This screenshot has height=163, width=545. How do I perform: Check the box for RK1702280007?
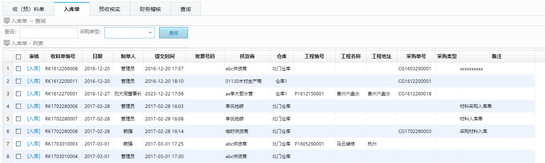click(x=19, y=119)
